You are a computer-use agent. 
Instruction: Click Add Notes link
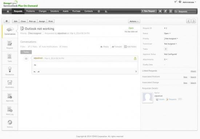coord(130,47)
